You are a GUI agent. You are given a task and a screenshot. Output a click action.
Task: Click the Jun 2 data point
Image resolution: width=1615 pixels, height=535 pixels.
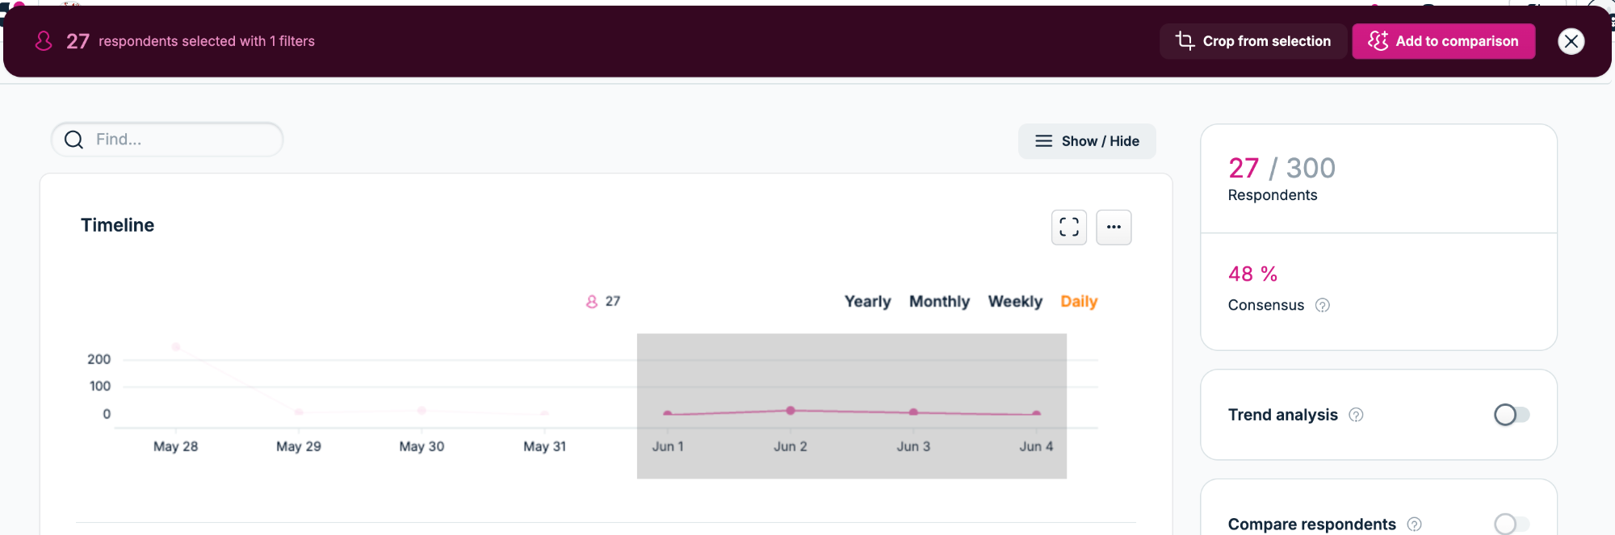pyautogui.click(x=791, y=411)
